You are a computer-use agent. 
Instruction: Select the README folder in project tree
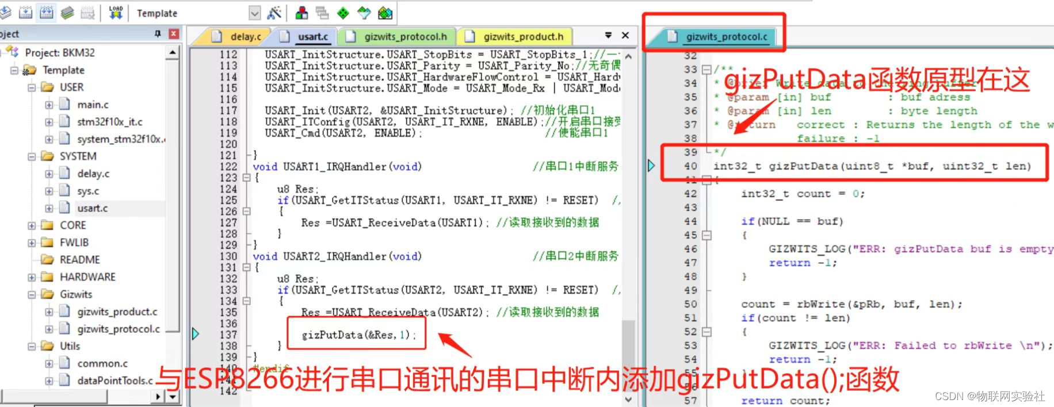coord(79,260)
